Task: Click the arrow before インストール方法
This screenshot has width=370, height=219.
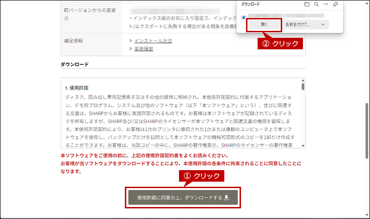Action: point(131,41)
